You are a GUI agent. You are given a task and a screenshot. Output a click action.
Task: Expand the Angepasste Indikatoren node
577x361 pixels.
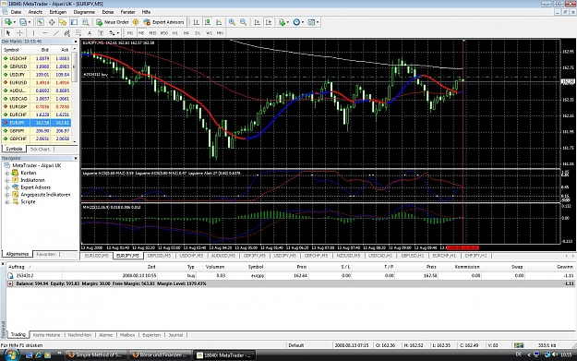(x=6, y=195)
